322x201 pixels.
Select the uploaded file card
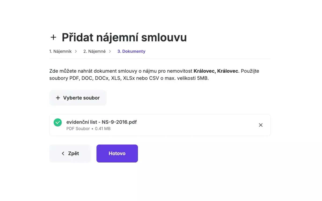(160, 125)
